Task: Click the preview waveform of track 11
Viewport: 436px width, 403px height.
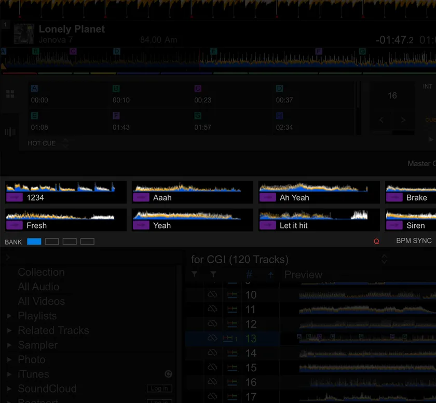Action: tap(363, 310)
